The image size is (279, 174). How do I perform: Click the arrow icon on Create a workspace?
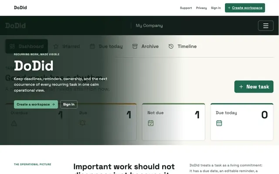coord(53,104)
